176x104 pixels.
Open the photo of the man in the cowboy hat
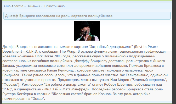[87, 31]
